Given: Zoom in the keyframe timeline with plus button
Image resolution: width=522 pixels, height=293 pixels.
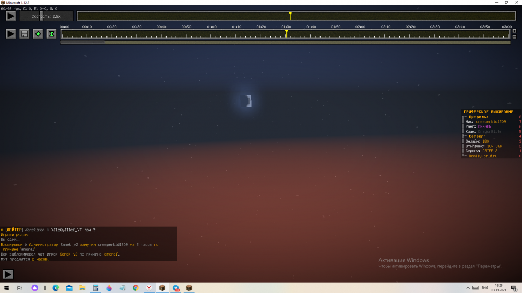Looking at the screenshot, I should (x=514, y=31).
